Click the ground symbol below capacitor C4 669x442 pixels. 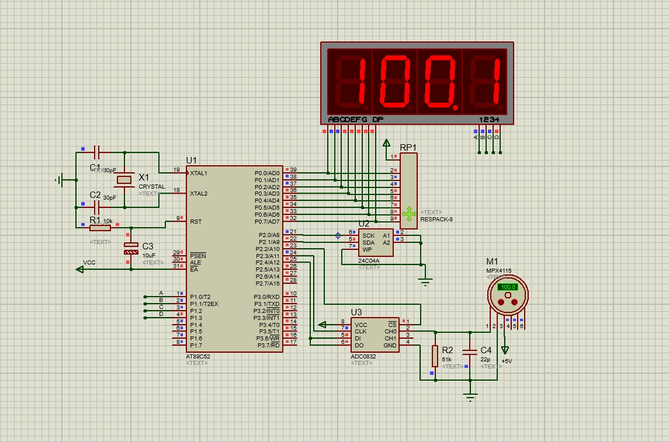[470, 397]
